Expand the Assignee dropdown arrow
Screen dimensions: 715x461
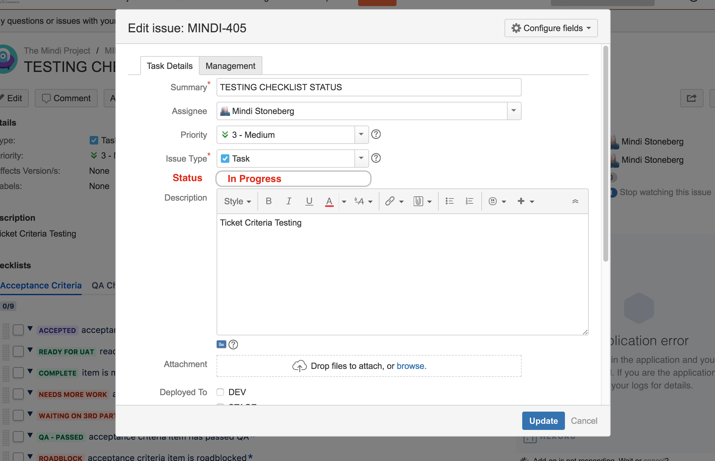[514, 110]
